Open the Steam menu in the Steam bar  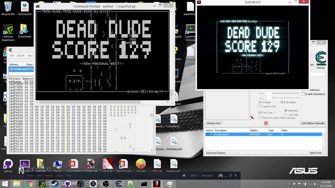[x=30, y=175]
